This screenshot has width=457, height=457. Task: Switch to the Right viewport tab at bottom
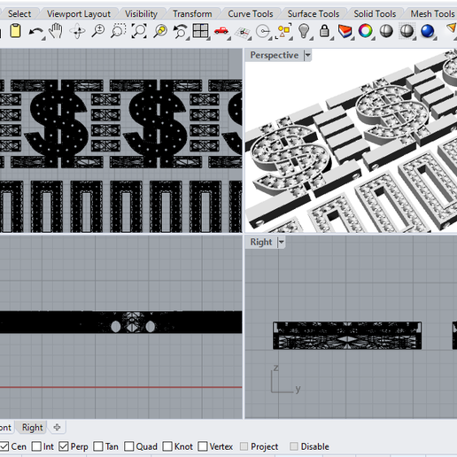pos(33,428)
